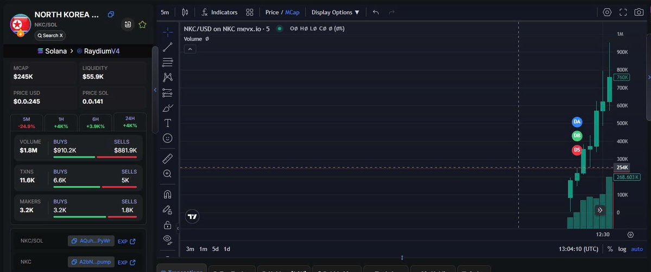Select the pattern drawing tool

click(x=168, y=77)
